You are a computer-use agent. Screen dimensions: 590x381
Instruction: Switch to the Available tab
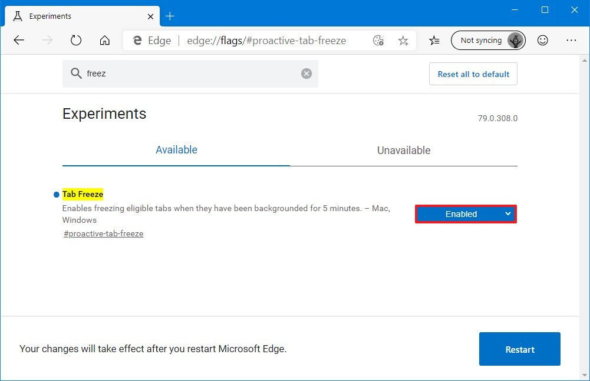176,150
